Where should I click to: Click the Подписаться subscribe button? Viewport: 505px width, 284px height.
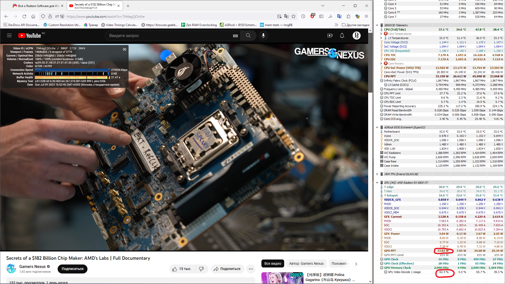72,269
